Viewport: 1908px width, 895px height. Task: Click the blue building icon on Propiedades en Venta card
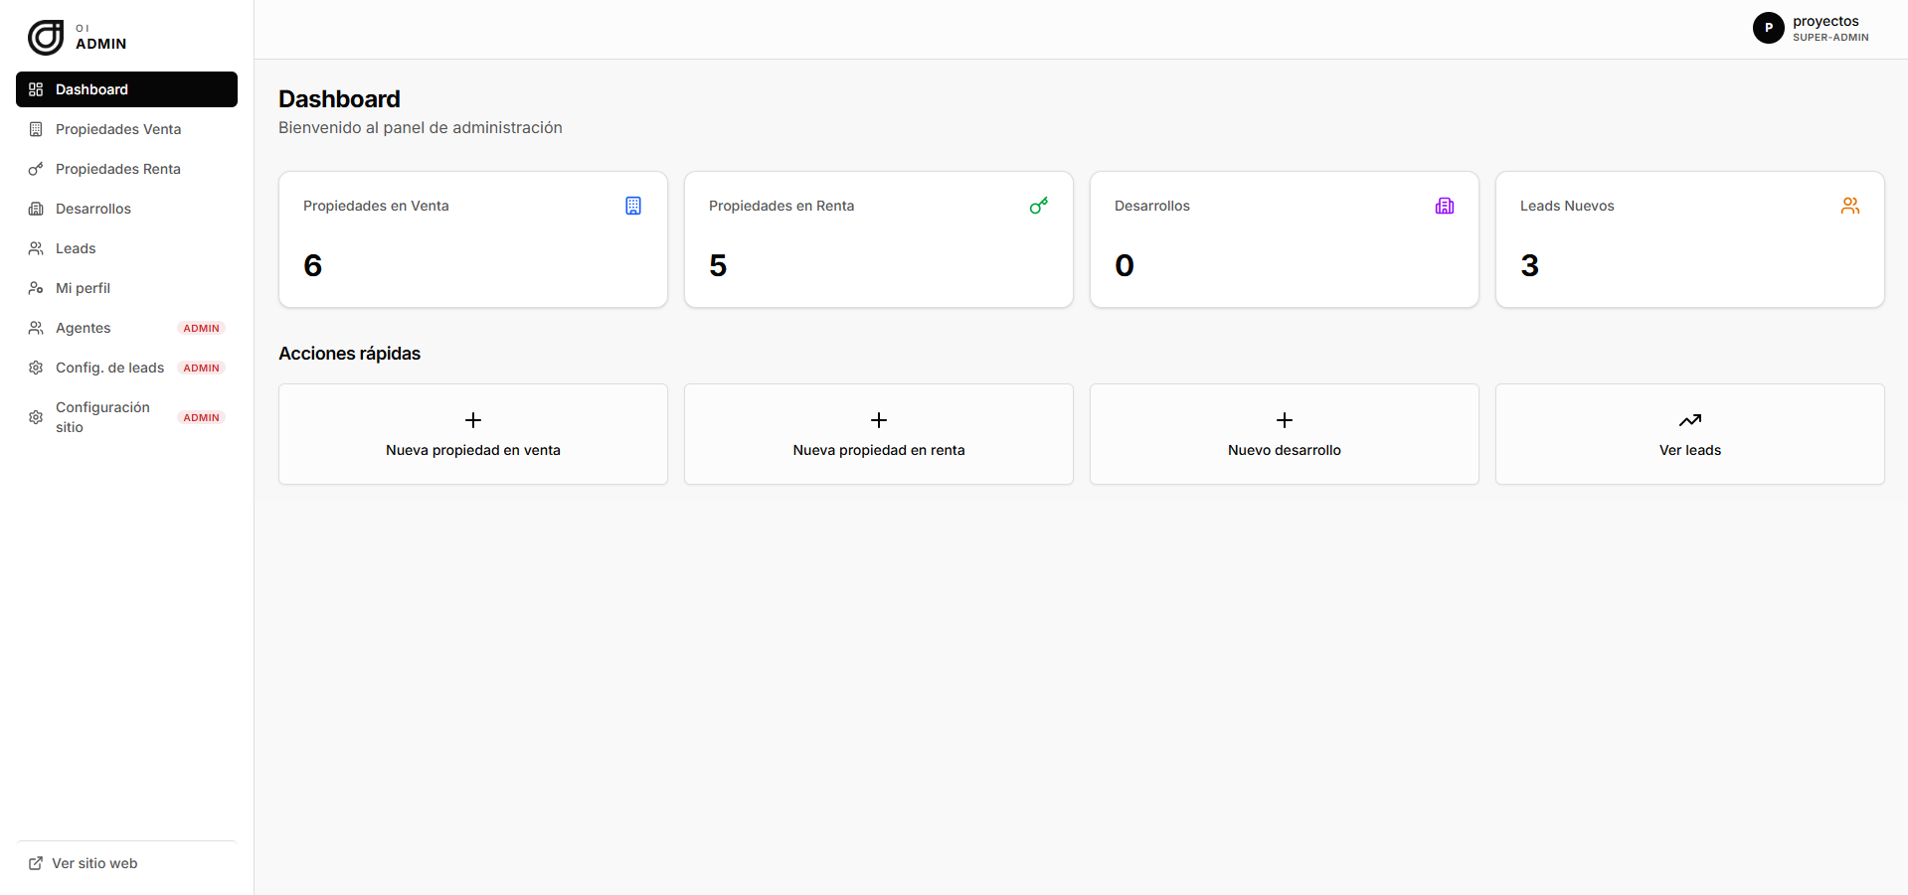click(x=633, y=206)
